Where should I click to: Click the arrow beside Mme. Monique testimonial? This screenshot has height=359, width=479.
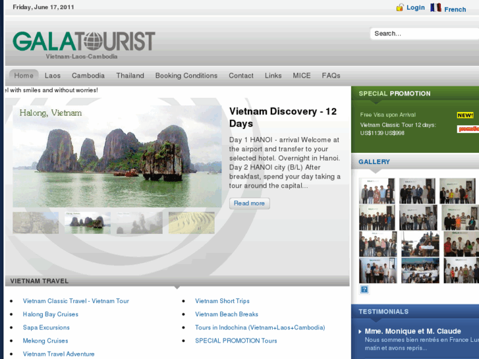coord(360,331)
